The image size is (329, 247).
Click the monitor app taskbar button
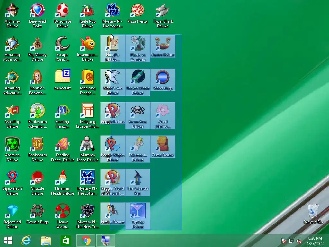pos(105,241)
